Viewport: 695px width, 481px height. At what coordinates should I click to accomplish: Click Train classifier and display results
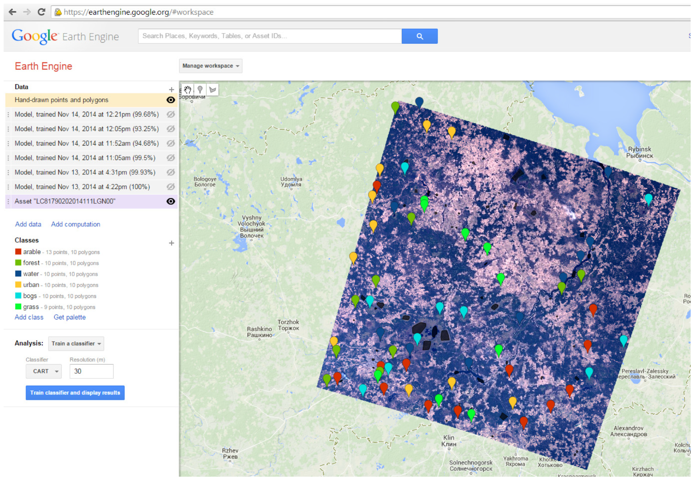click(x=75, y=393)
